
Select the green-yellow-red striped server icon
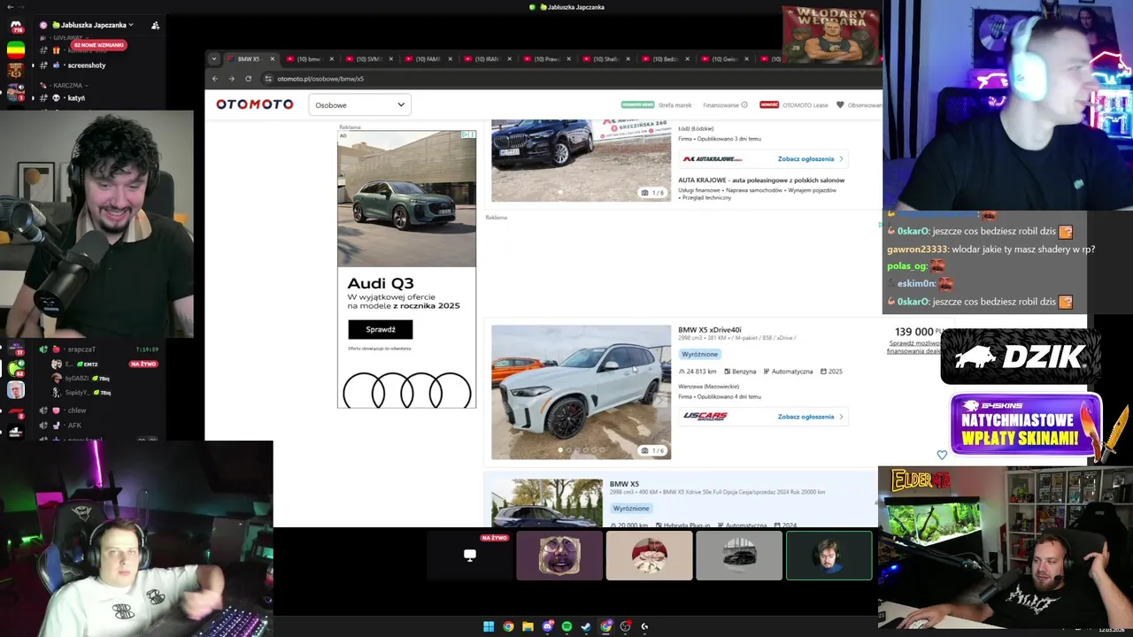tap(16, 49)
